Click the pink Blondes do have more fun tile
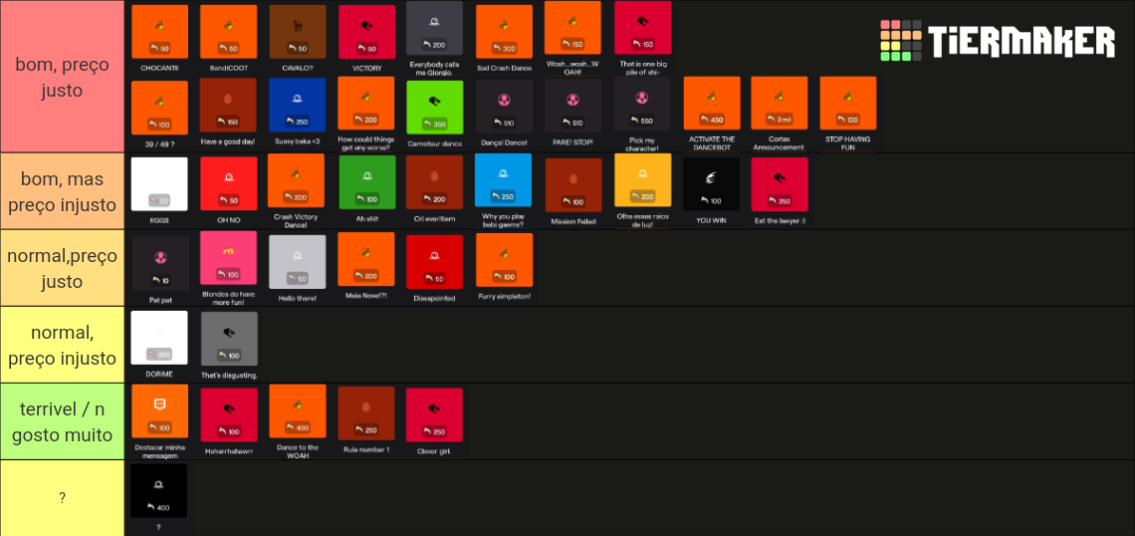This screenshot has width=1135, height=536. pos(228,268)
